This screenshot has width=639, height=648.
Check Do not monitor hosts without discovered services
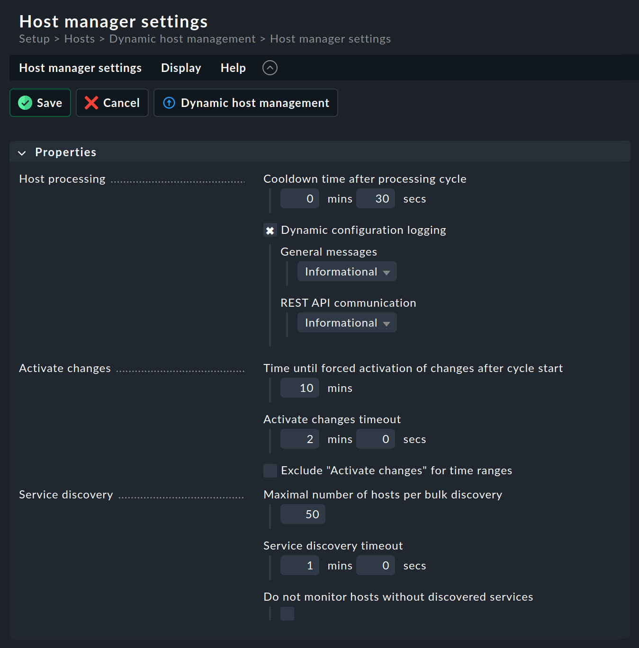[287, 613]
